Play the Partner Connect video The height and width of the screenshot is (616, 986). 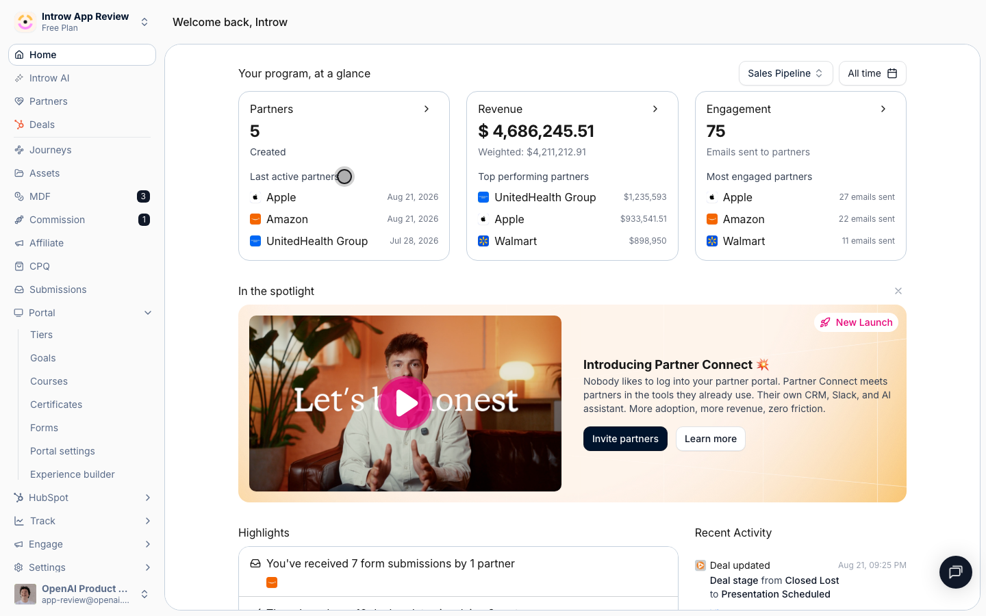tap(405, 403)
